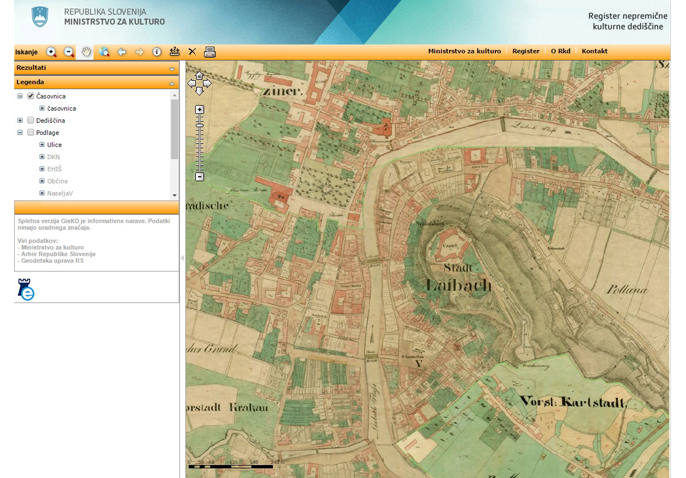Click the map zoom slider handle
This screenshot has width=686, height=478.
199,125
